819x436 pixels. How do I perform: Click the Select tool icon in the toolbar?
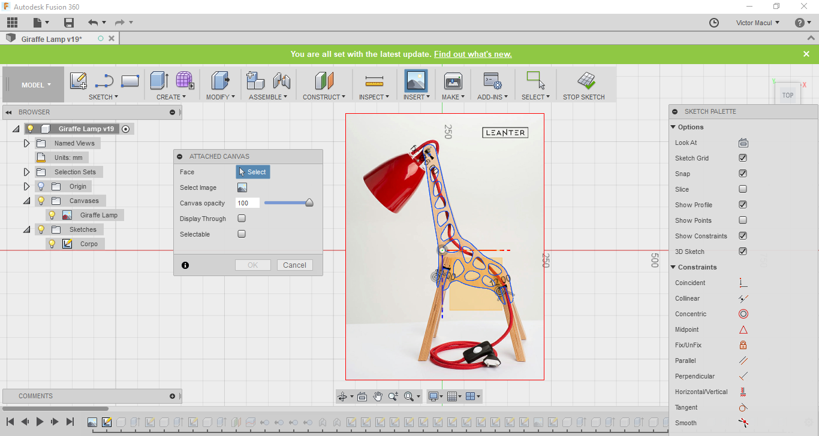coord(535,80)
